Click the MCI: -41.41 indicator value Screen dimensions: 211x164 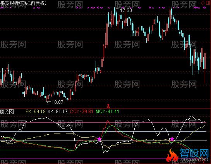(x=107, y=111)
